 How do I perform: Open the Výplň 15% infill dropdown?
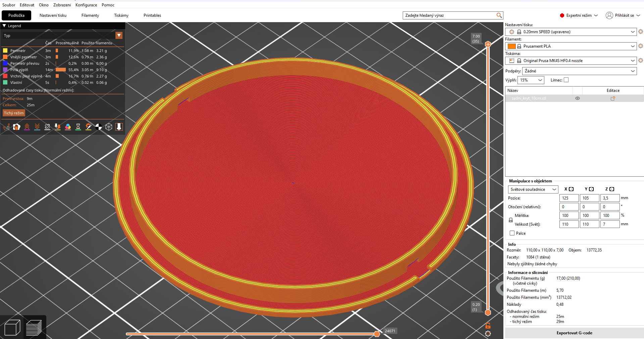coord(531,80)
